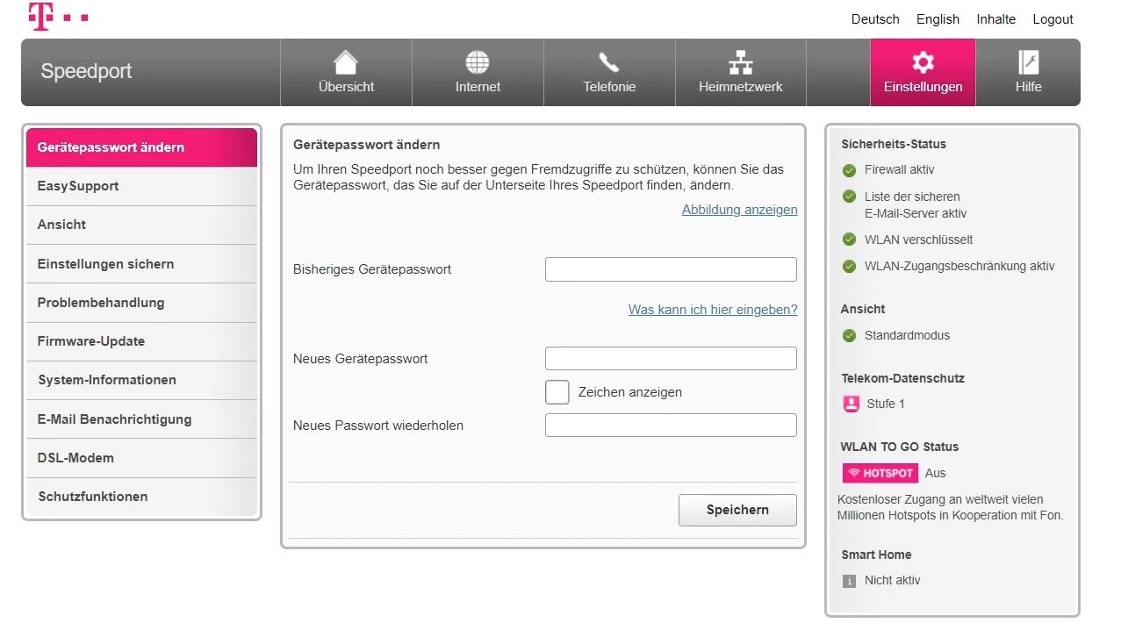Click the E-Mail-Server list green check icon
1121x630 pixels.
click(x=849, y=197)
